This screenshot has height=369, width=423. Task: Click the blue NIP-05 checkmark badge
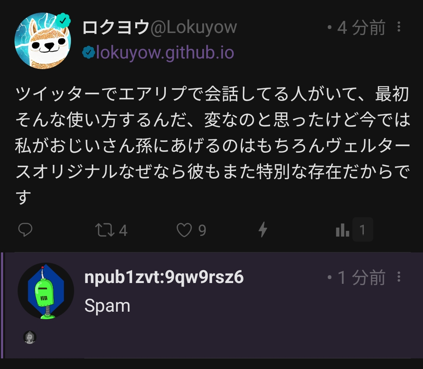89,52
